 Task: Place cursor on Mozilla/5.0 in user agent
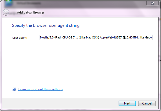point(47,37)
